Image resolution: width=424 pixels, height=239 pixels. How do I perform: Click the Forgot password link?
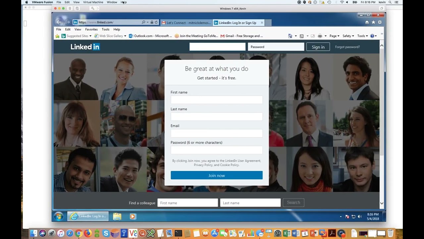347,47
